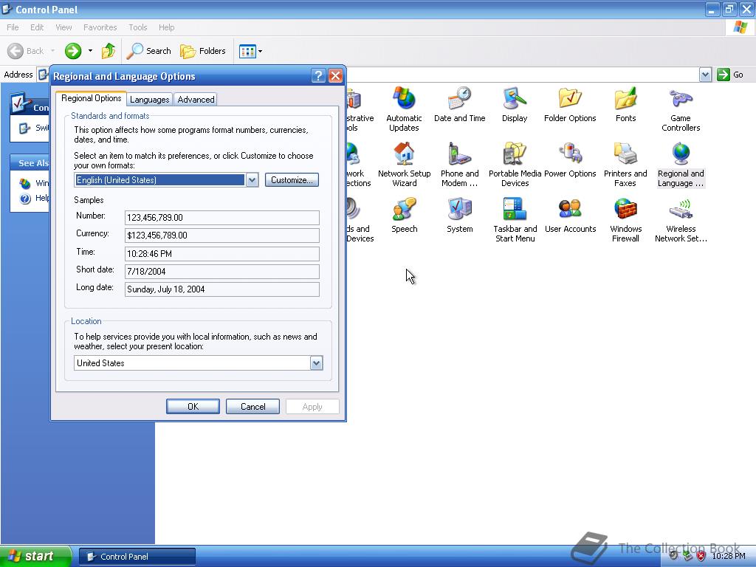The height and width of the screenshot is (567, 756).
Task: Click the Go button beside address bar
Action: pos(730,75)
